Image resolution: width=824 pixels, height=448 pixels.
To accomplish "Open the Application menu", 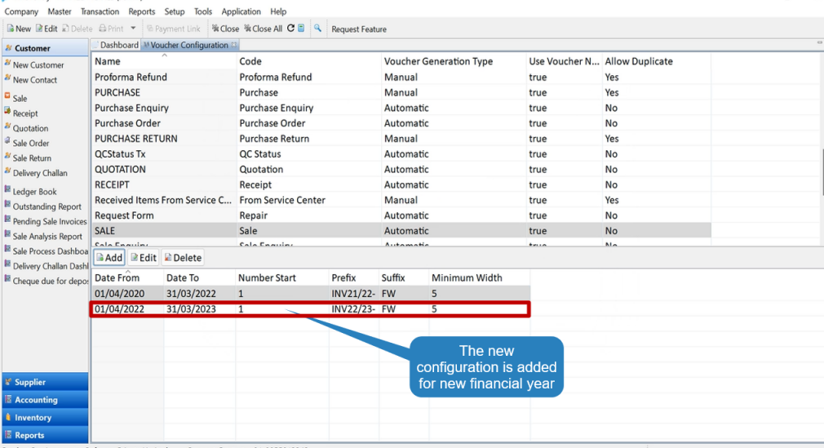I will [x=241, y=11].
